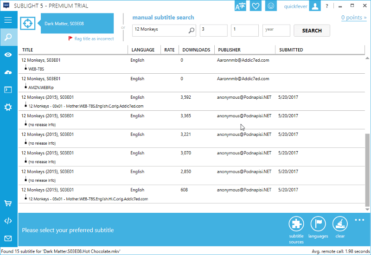Open the hamburger menu in sidebar
Screen dimensions: 371x255
tap(8, 20)
